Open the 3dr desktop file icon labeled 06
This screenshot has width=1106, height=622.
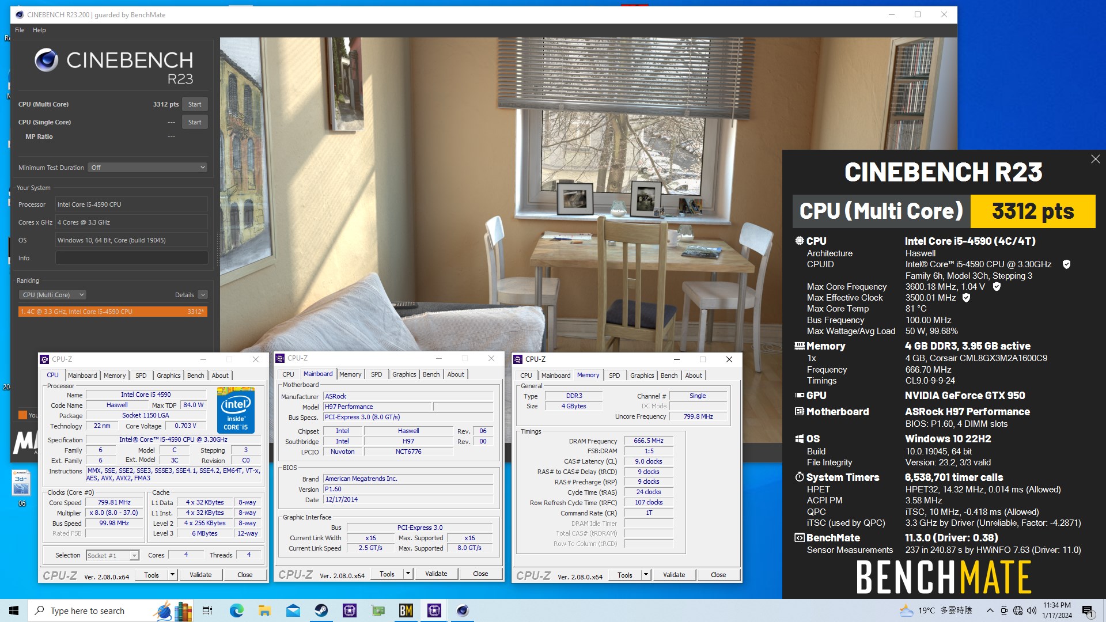point(21,488)
